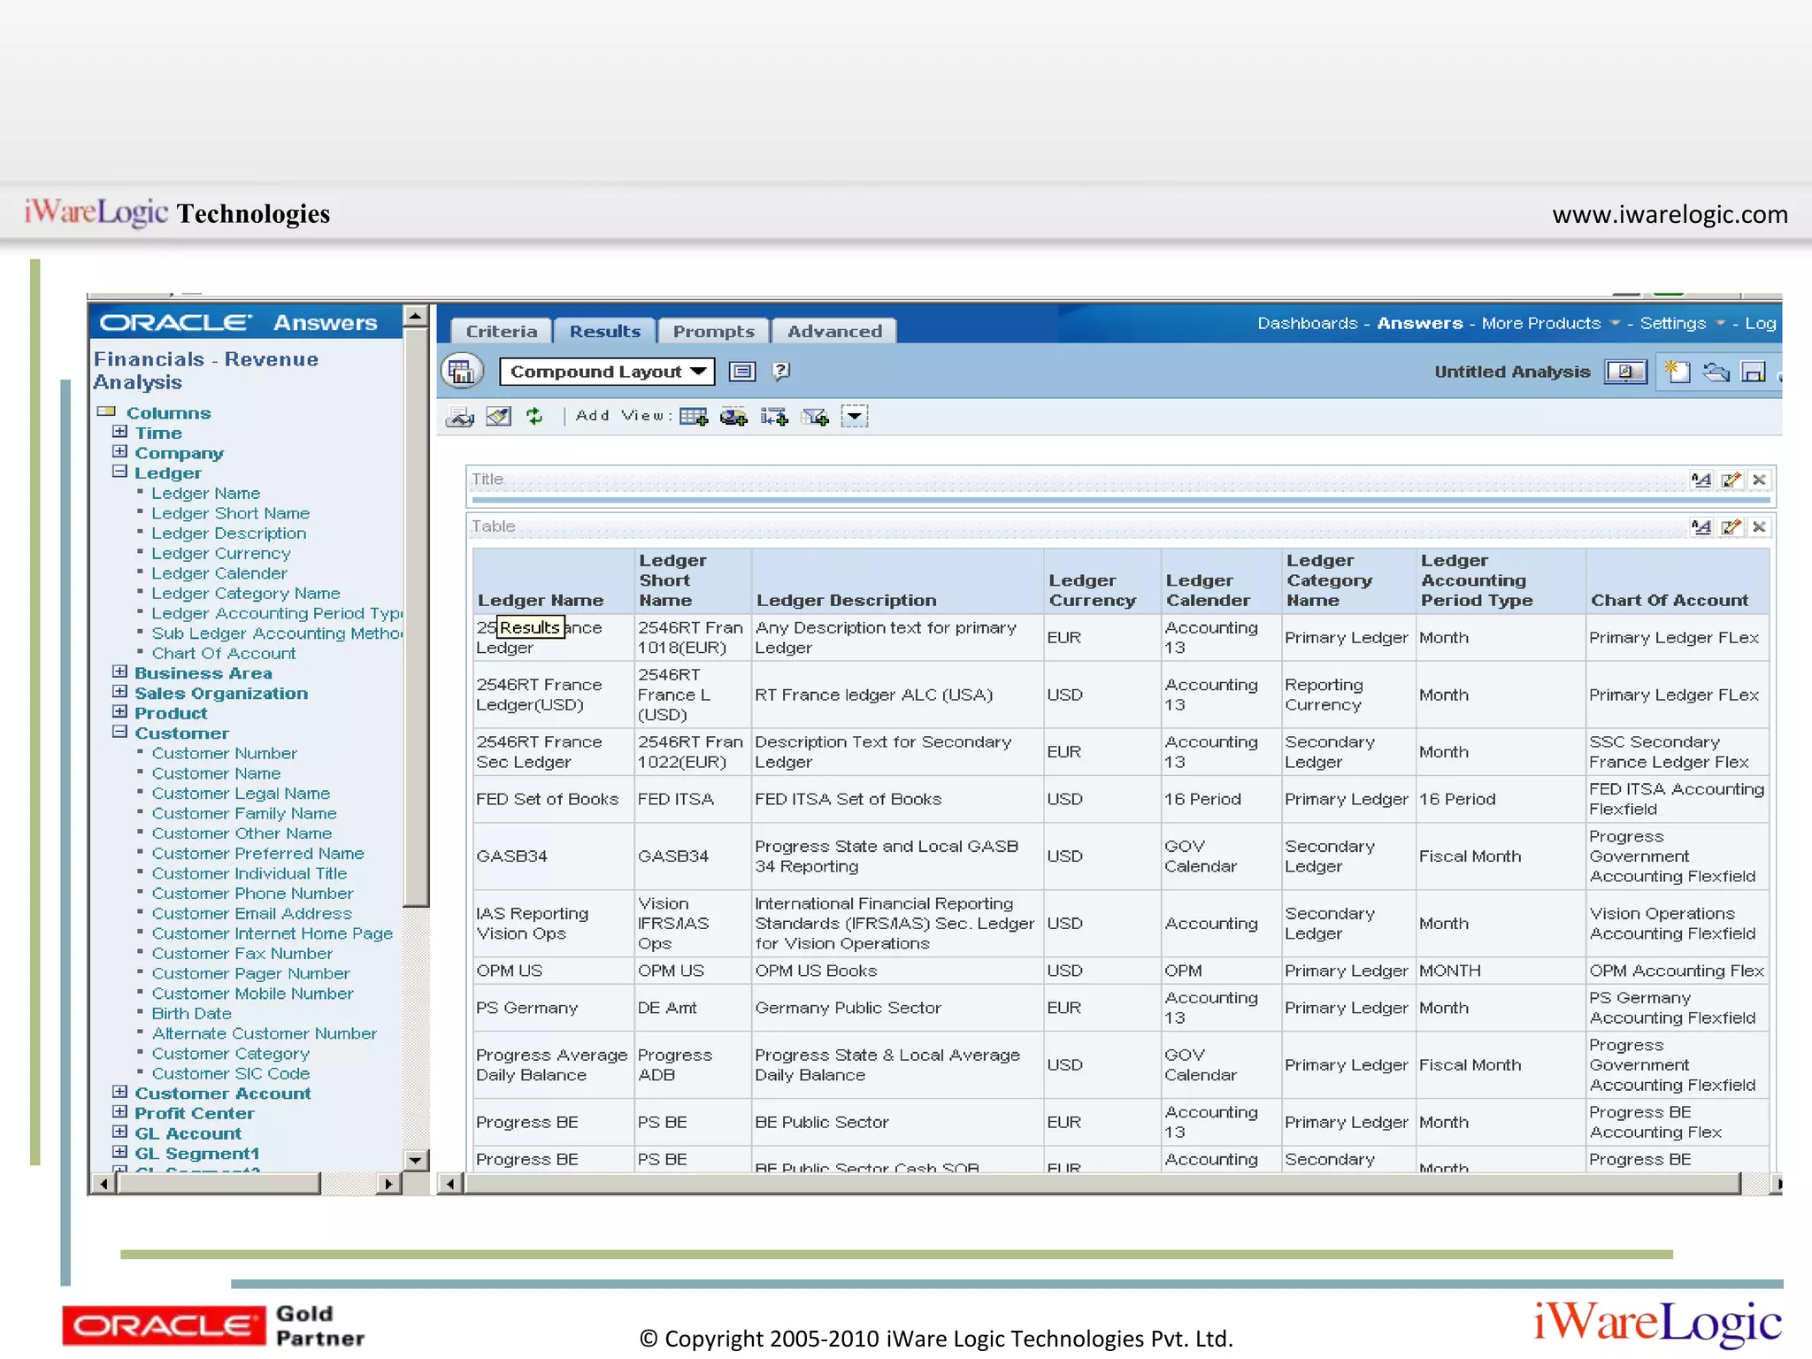The height and width of the screenshot is (1359, 1812).
Task: Select Ledger Currency column
Action: point(220,553)
